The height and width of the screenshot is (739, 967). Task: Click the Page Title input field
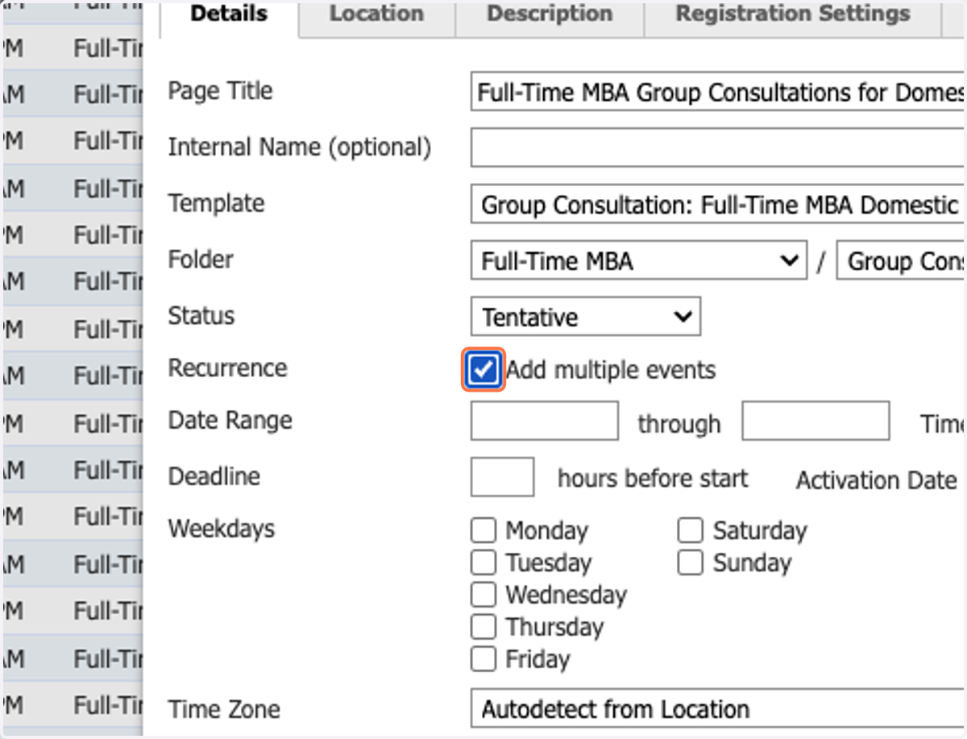pyautogui.click(x=719, y=92)
